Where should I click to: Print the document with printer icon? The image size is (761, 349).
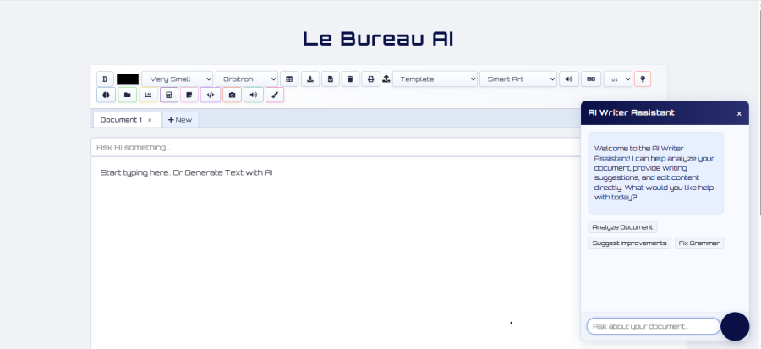[371, 79]
